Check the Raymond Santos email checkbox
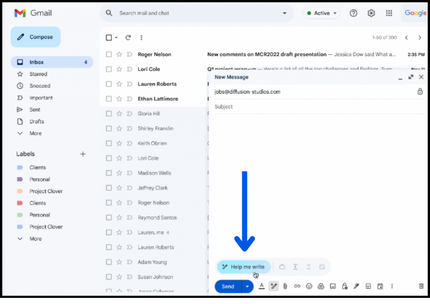This screenshot has height=304, width=430. click(x=109, y=217)
